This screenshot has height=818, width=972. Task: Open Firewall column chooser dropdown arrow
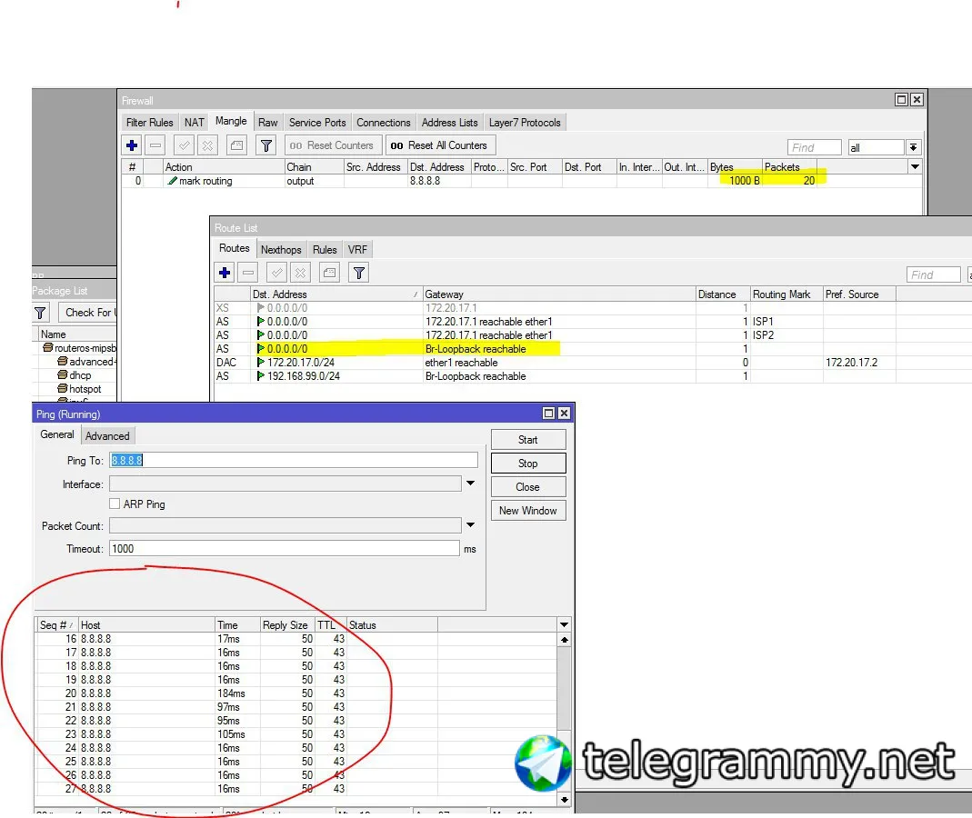pos(915,166)
